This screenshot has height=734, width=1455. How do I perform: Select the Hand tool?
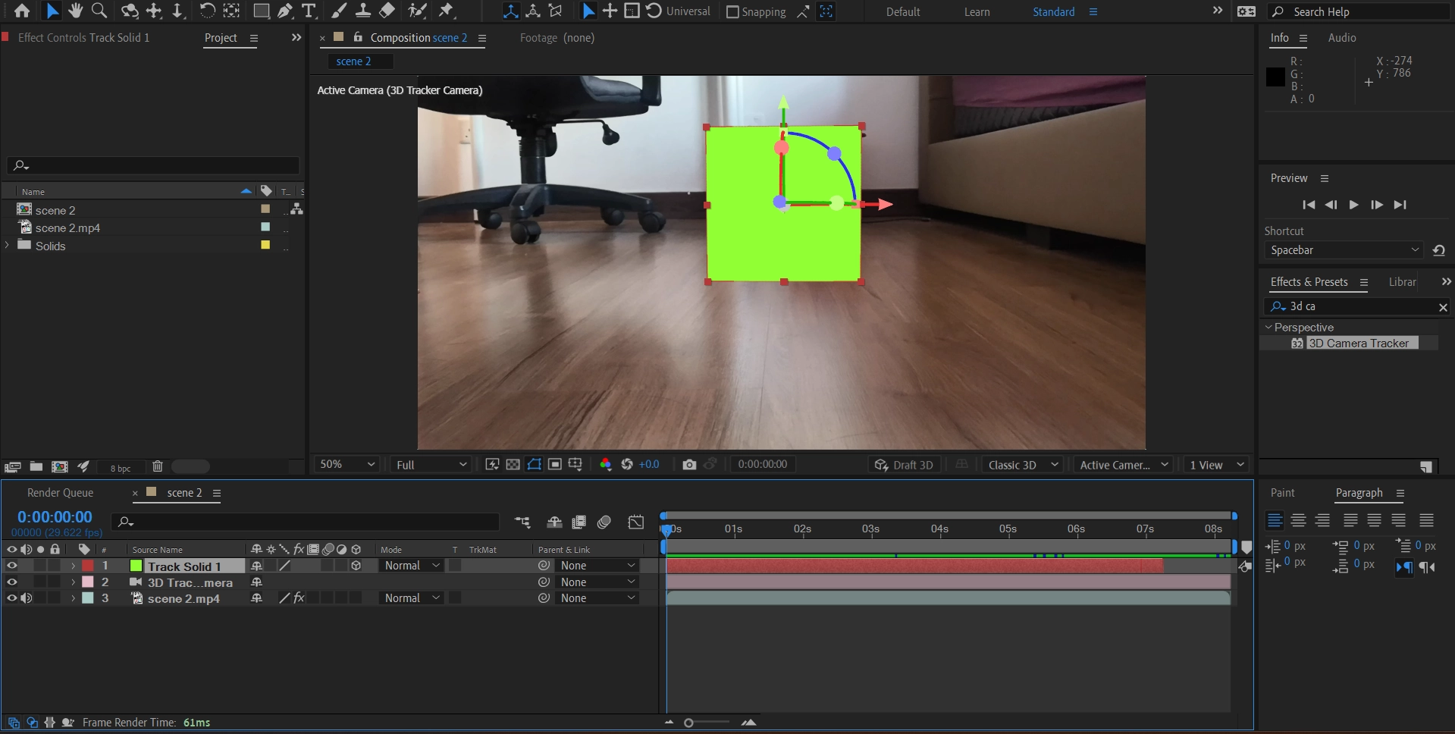point(75,11)
